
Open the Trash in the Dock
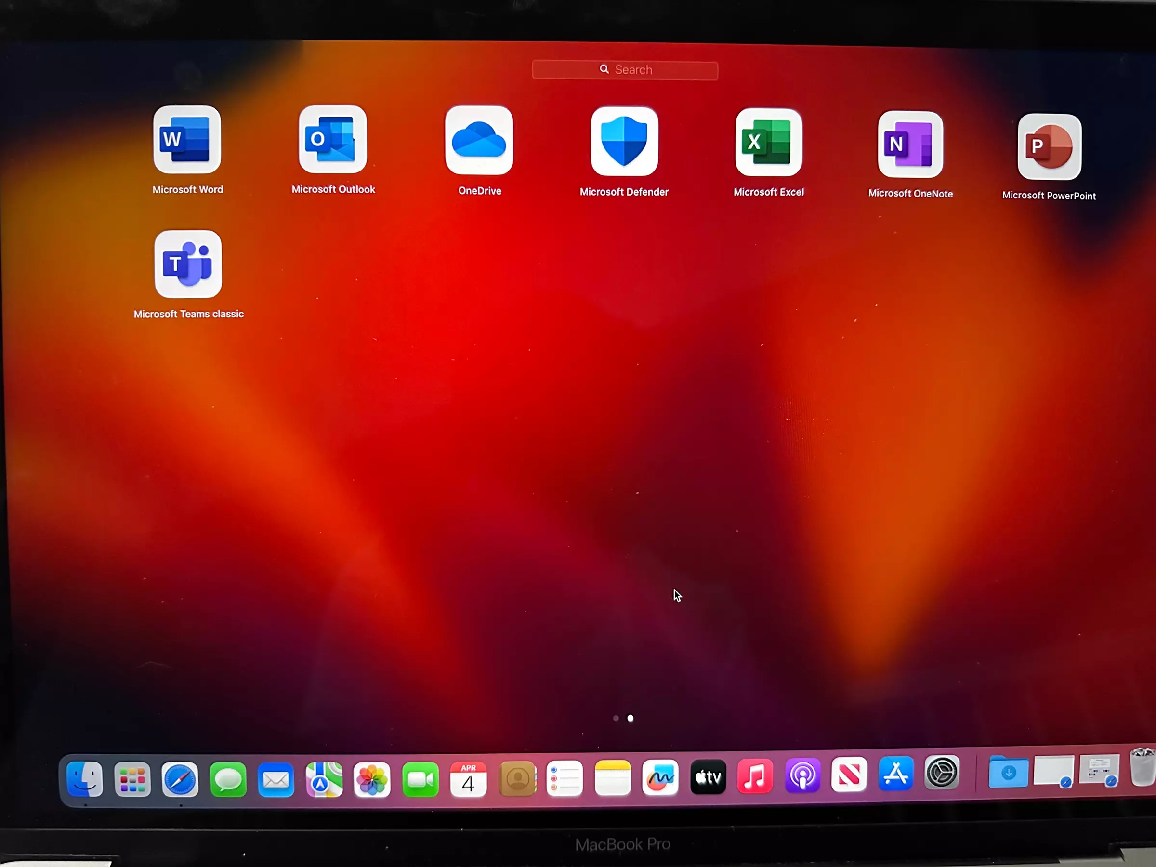tap(1143, 767)
